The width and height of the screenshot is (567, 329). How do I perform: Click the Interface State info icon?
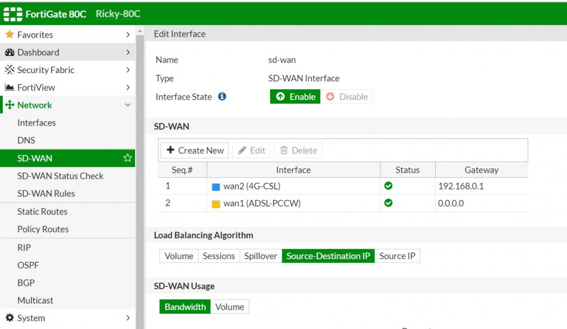(222, 96)
